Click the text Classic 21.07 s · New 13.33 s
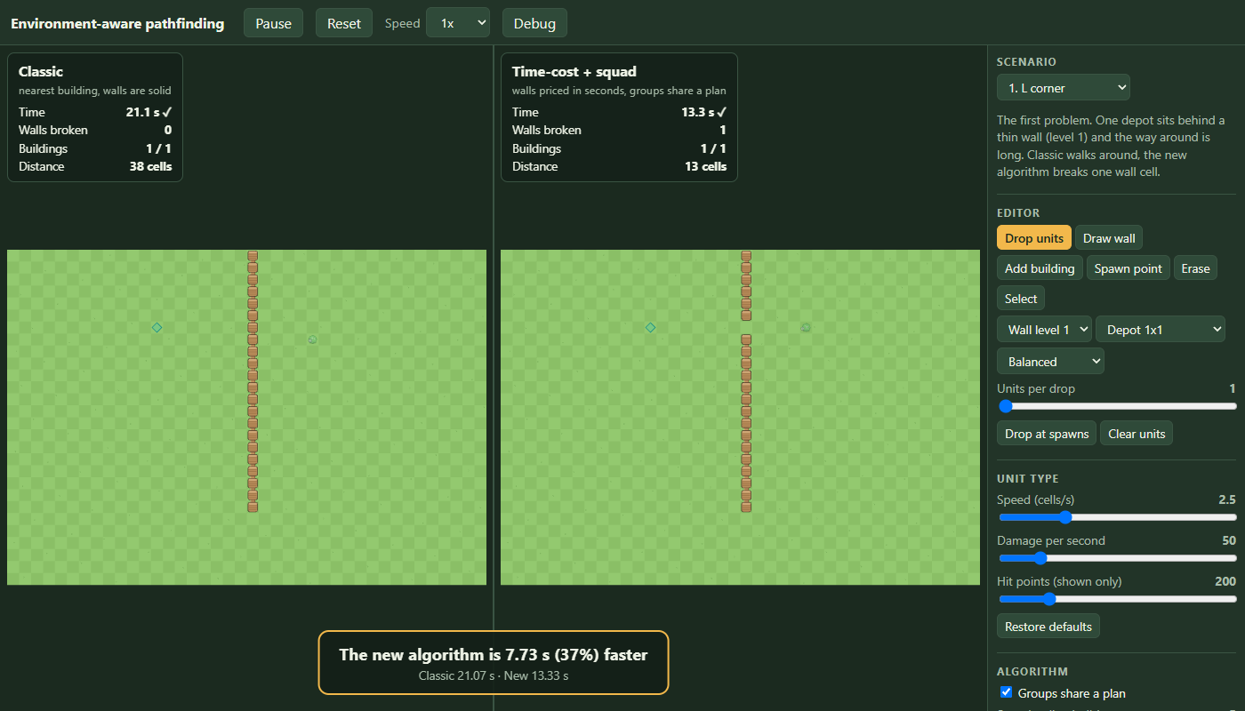The height and width of the screenshot is (711, 1245). click(x=494, y=676)
